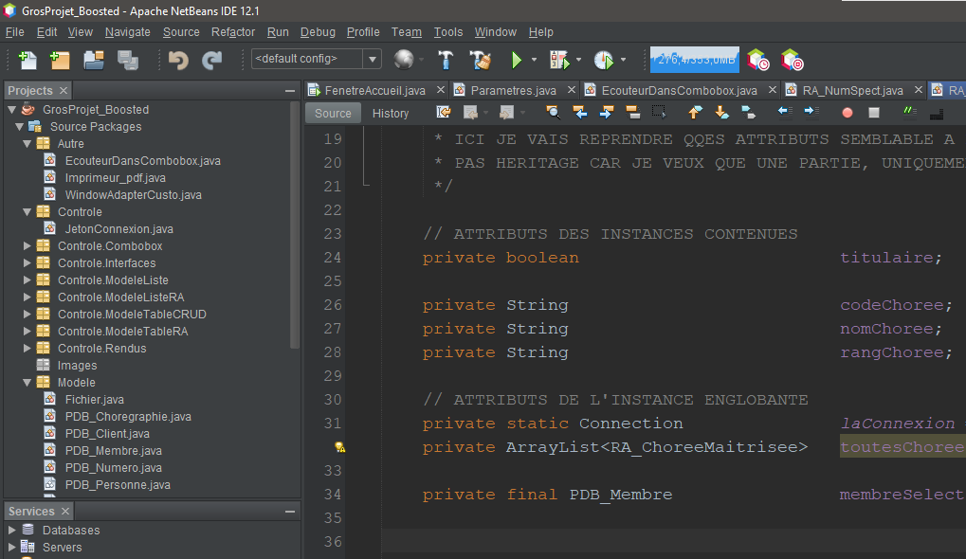Click the Last Edit Location icon
Viewport: 966px width, 559px height.
(x=442, y=112)
